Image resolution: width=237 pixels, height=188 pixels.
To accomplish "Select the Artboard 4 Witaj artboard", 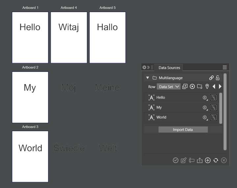I will pos(69,37).
